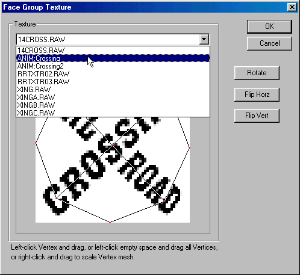
Task: Pick XINGA.RAW from the list
Action: click(113, 97)
